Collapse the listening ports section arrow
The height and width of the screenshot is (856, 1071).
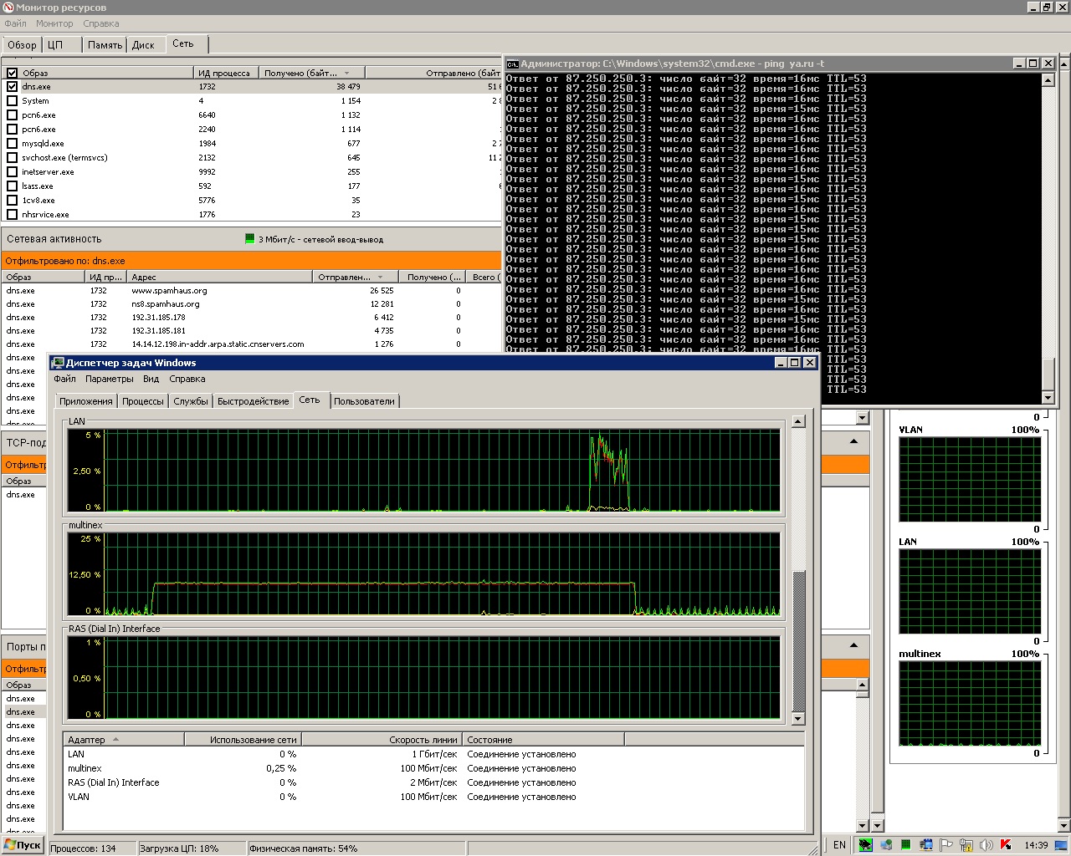[853, 645]
